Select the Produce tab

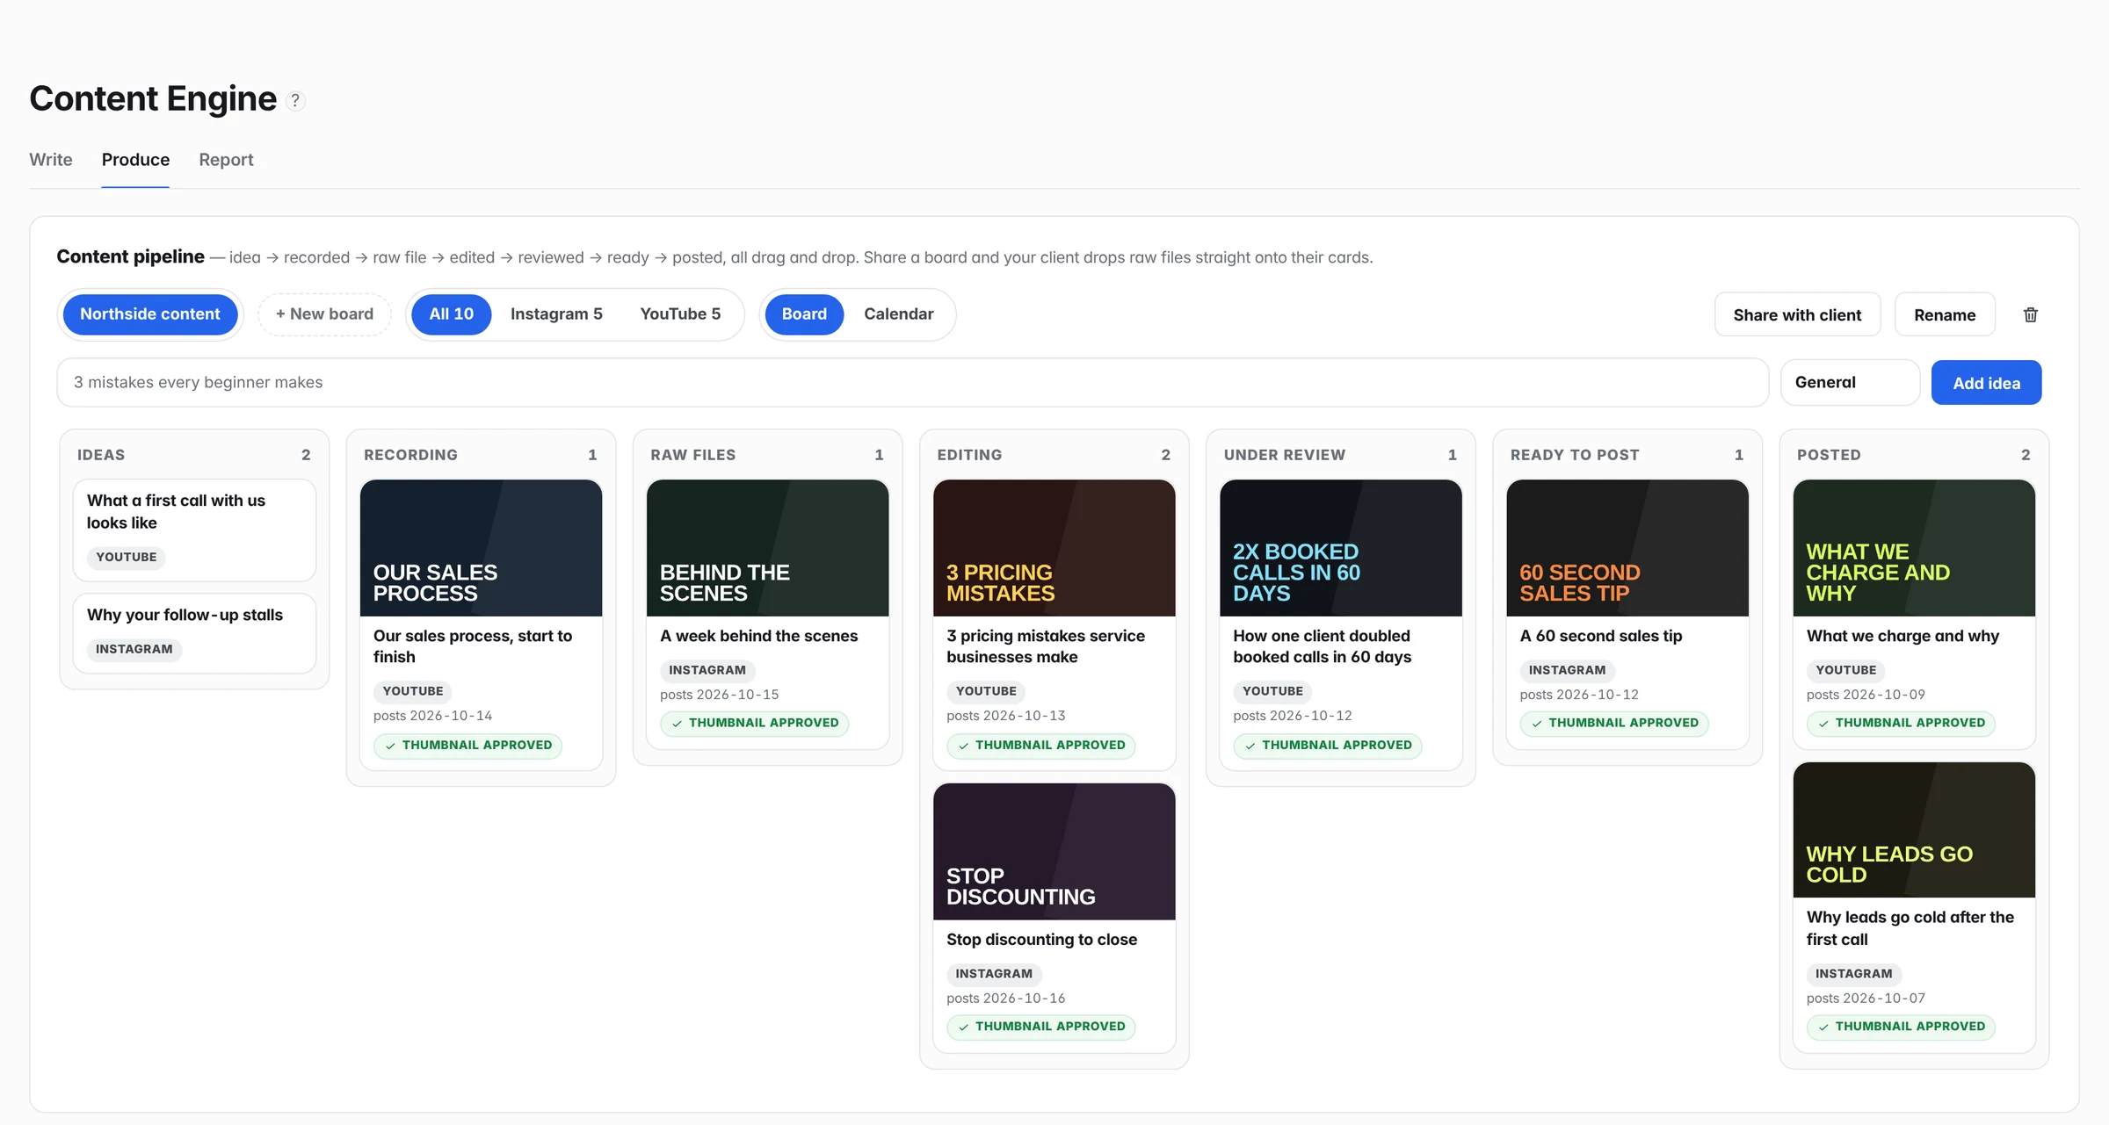tap(135, 160)
